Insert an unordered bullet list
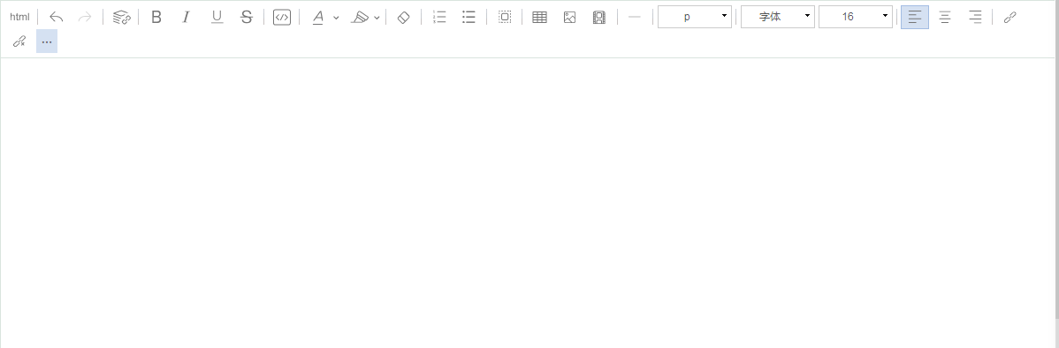The image size is (1059, 348). click(469, 17)
